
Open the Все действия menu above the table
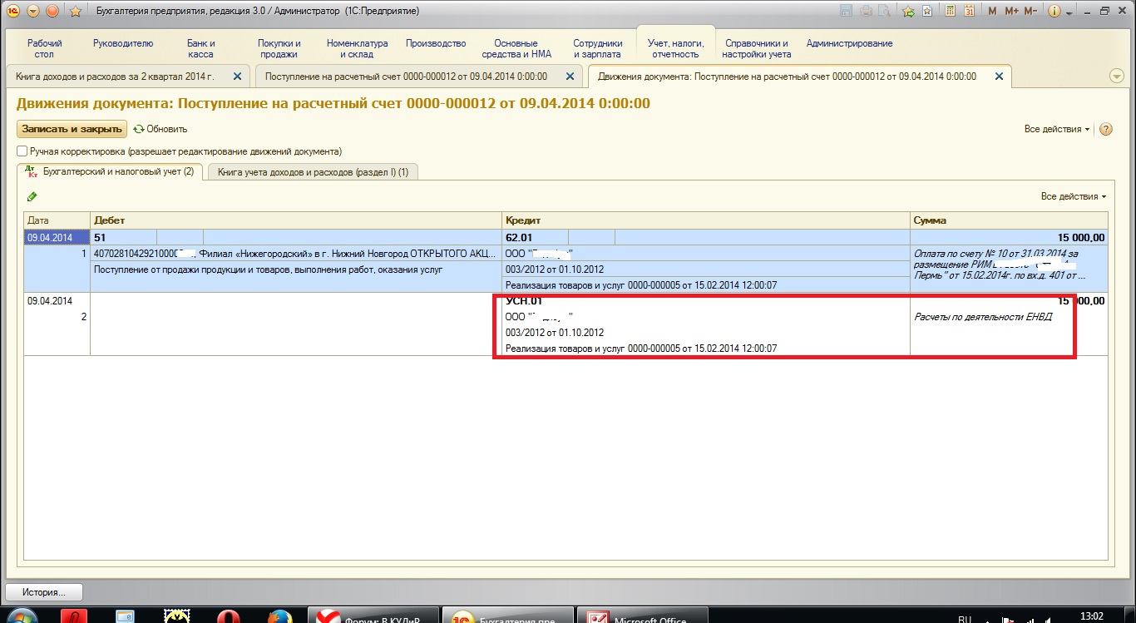coord(1073,196)
